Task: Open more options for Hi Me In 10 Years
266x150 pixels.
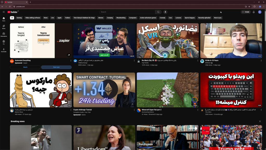Action: (261, 61)
